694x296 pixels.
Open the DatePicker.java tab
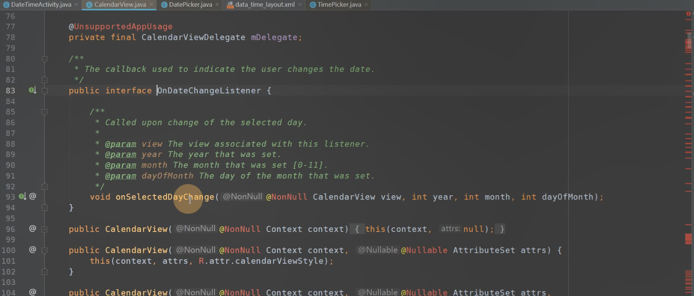[x=190, y=4]
